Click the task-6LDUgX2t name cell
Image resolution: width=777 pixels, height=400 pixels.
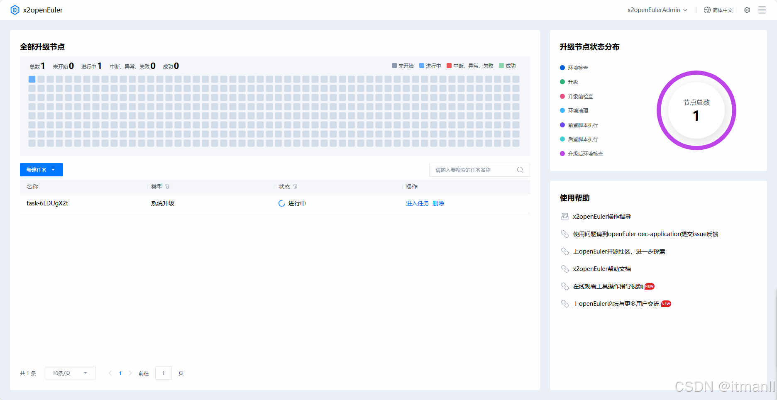click(x=47, y=203)
